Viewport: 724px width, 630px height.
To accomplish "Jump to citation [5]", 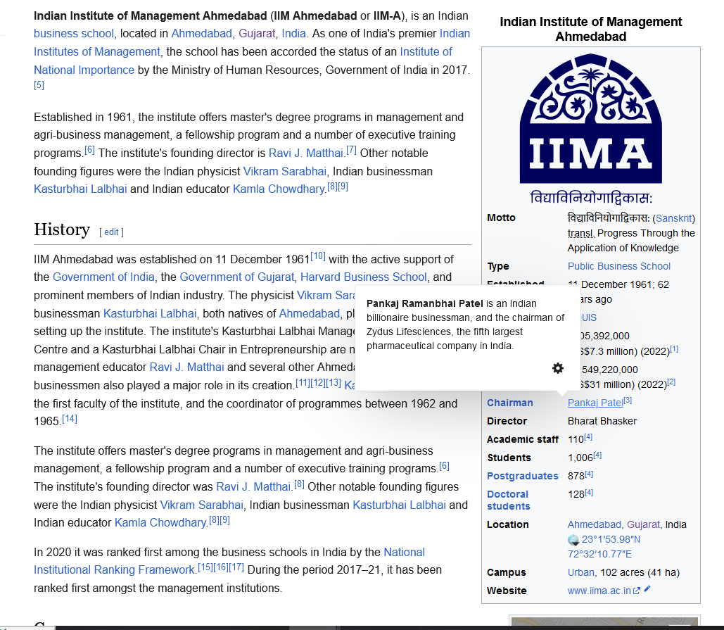I will point(39,85).
